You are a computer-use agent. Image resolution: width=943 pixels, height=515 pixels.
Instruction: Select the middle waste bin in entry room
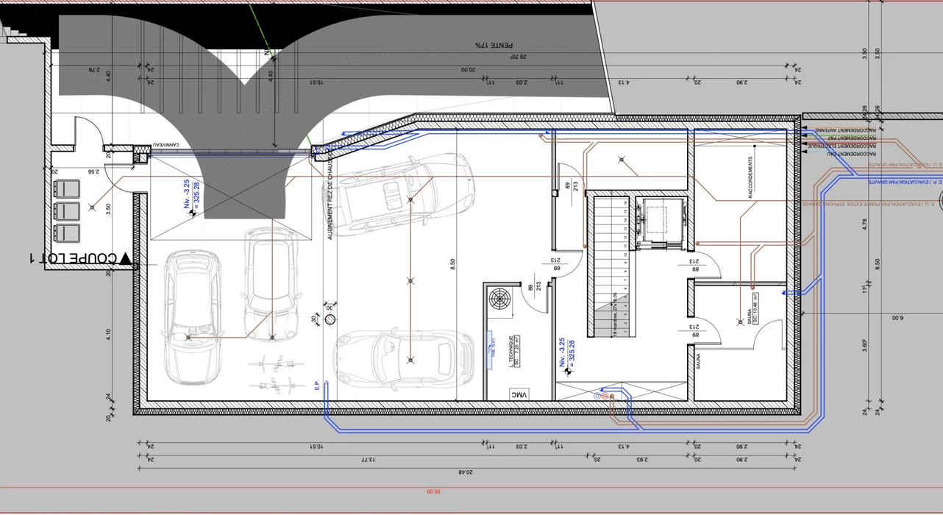(x=68, y=210)
